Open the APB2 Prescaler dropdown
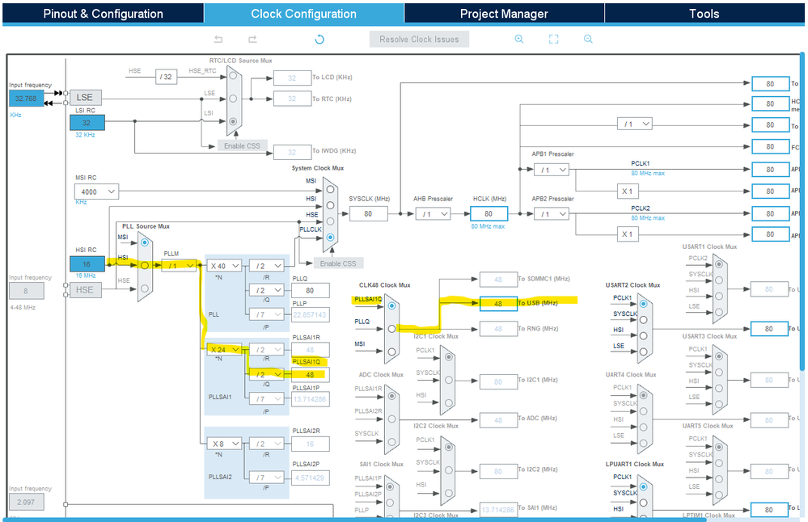The height and width of the screenshot is (522, 808). (x=552, y=213)
